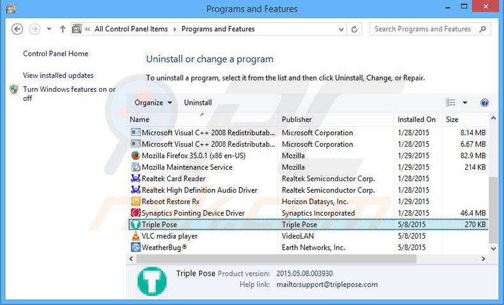Click the All Control Panel Items breadcrumb
504x305 pixels.
tap(131, 29)
